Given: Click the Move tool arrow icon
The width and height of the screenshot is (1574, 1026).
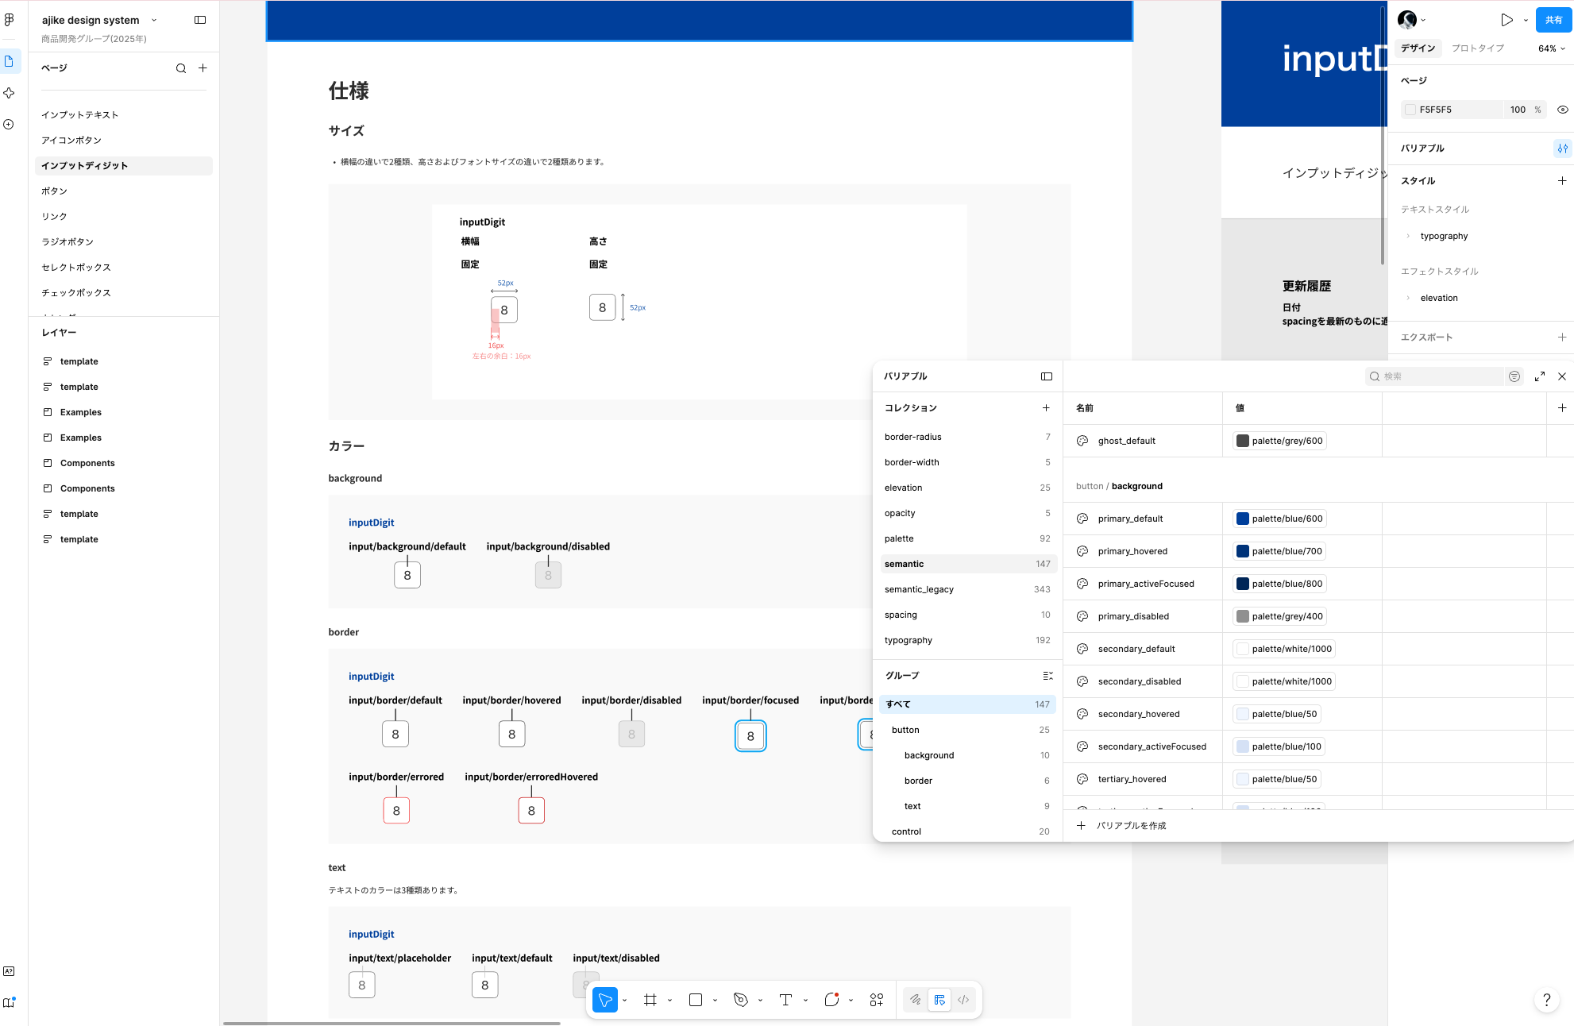Looking at the screenshot, I should [x=605, y=1000].
